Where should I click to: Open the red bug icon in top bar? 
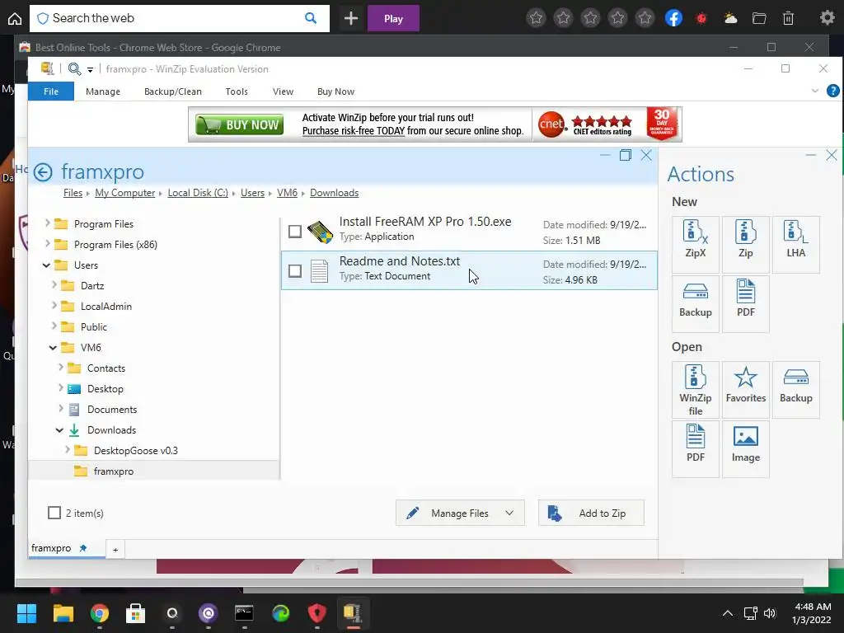(x=701, y=18)
